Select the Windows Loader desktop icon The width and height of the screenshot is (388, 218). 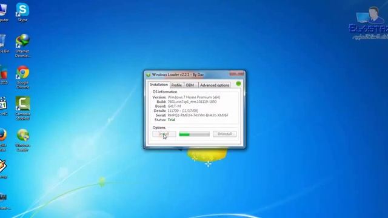pyautogui.click(x=22, y=140)
